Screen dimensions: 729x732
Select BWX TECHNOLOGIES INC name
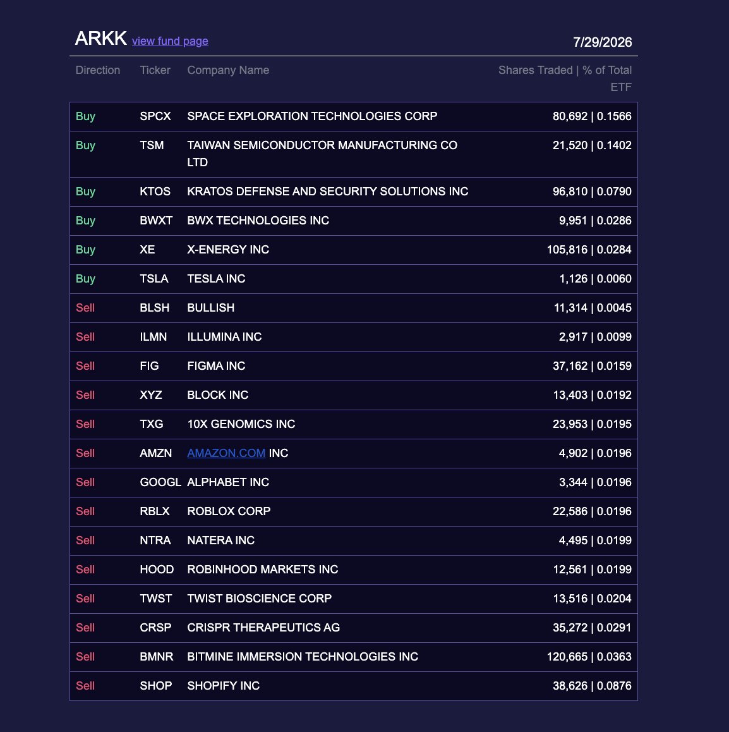click(258, 221)
